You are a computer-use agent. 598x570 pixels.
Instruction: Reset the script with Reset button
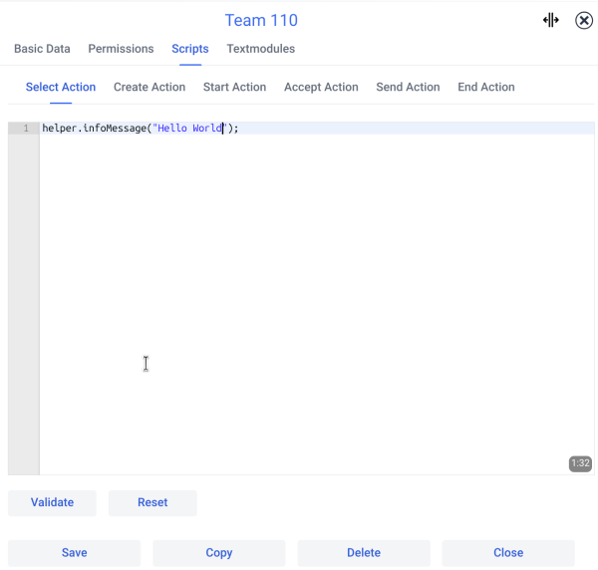tap(152, 502)
